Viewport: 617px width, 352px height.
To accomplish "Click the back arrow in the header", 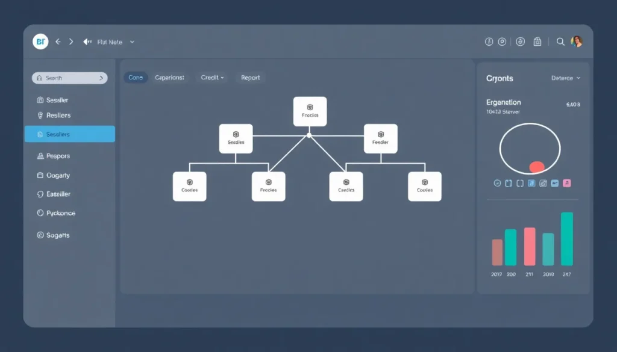I will [x=58, y=42].
